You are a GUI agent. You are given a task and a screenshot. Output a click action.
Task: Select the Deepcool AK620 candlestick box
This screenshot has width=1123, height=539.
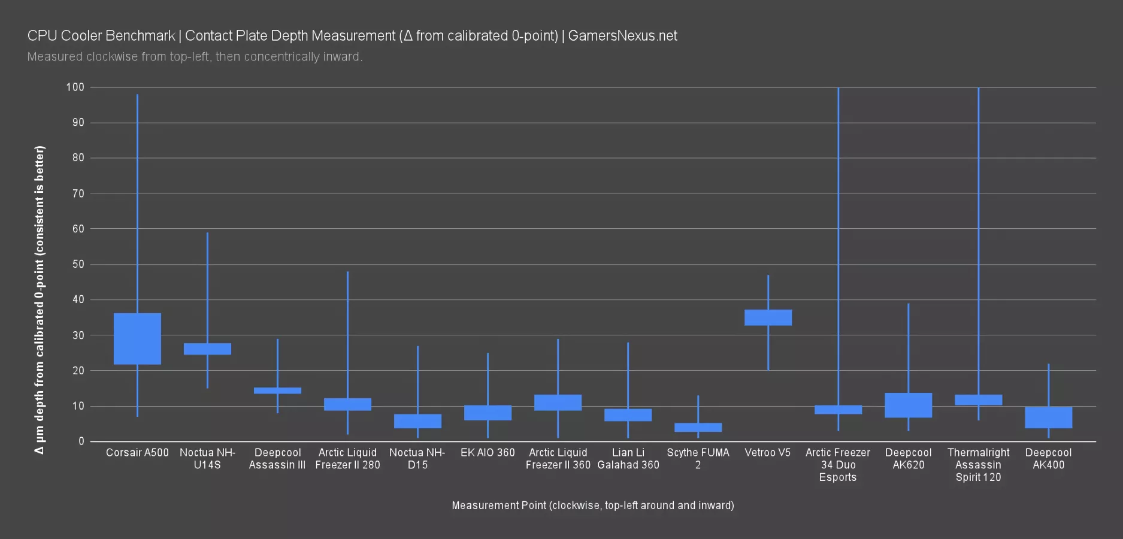(x=908, y=405)
